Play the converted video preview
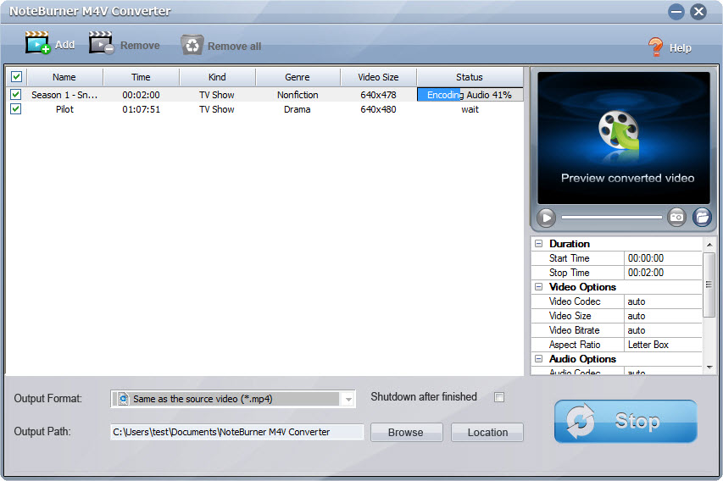Viewport: 723px width, 481px height. pos(547,218)
